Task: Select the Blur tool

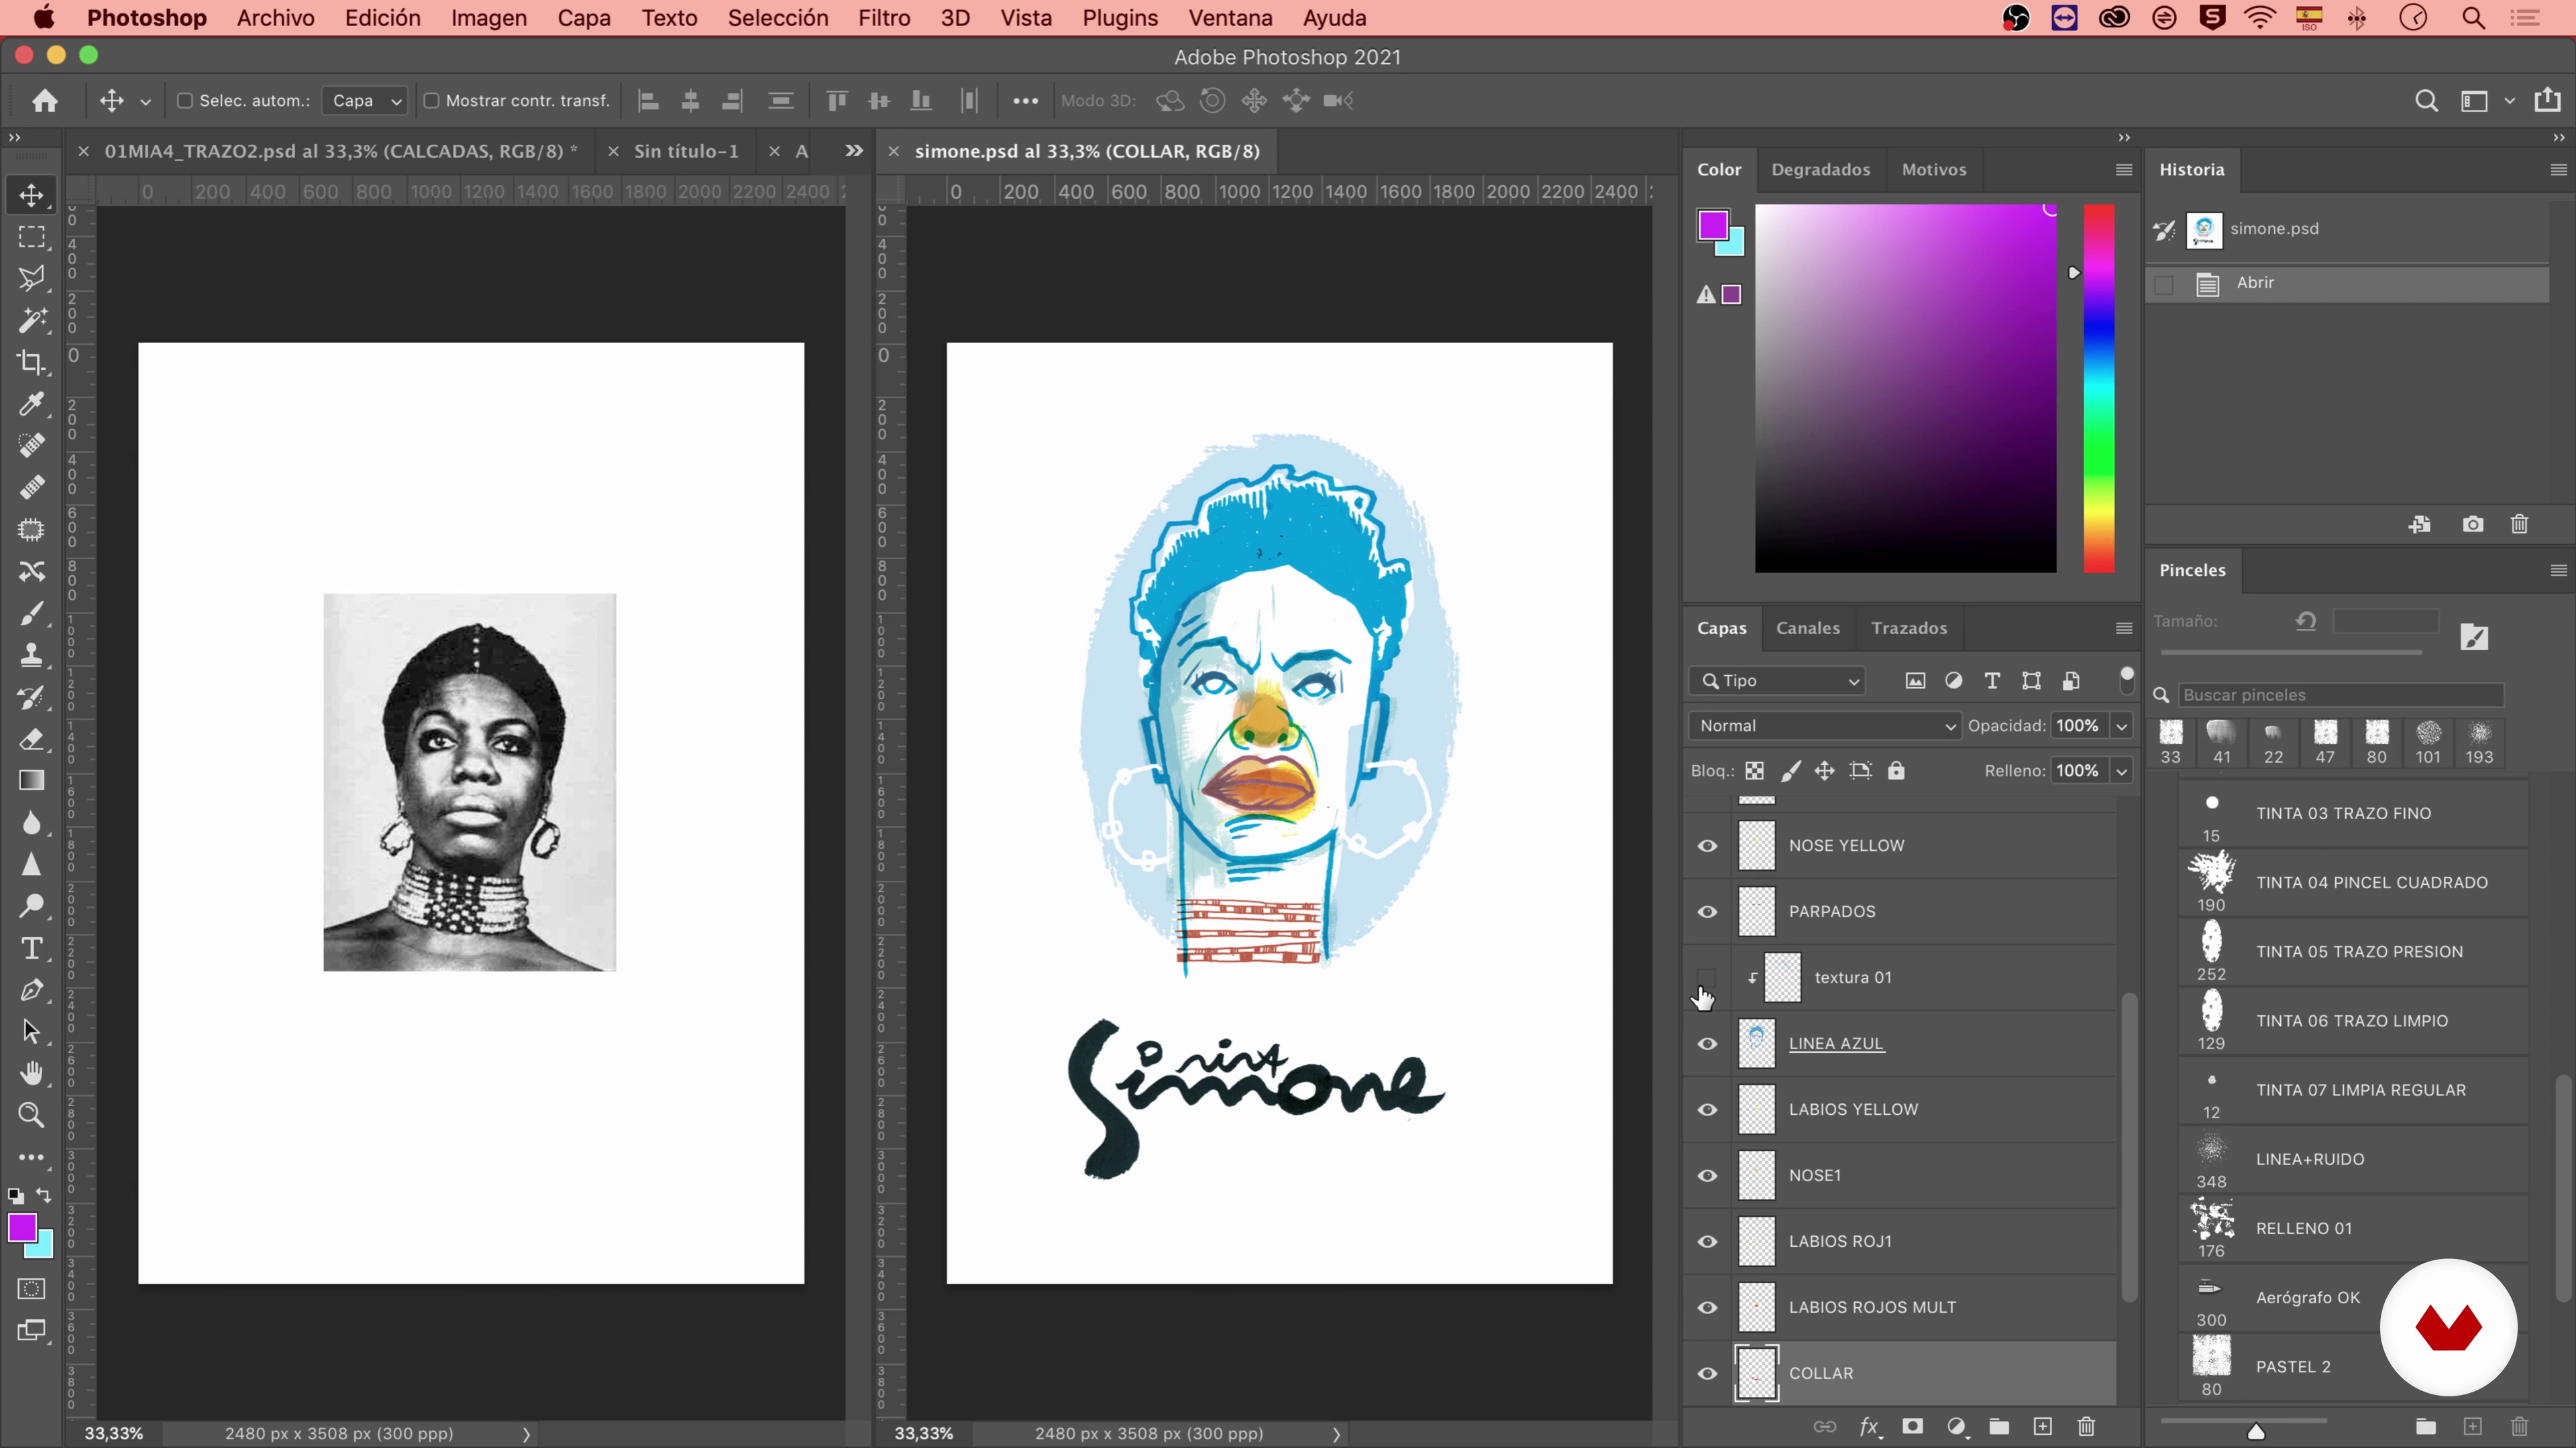Action: [31, 823]
